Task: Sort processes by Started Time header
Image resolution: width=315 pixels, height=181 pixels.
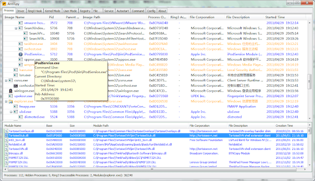Action: (284, 17)
